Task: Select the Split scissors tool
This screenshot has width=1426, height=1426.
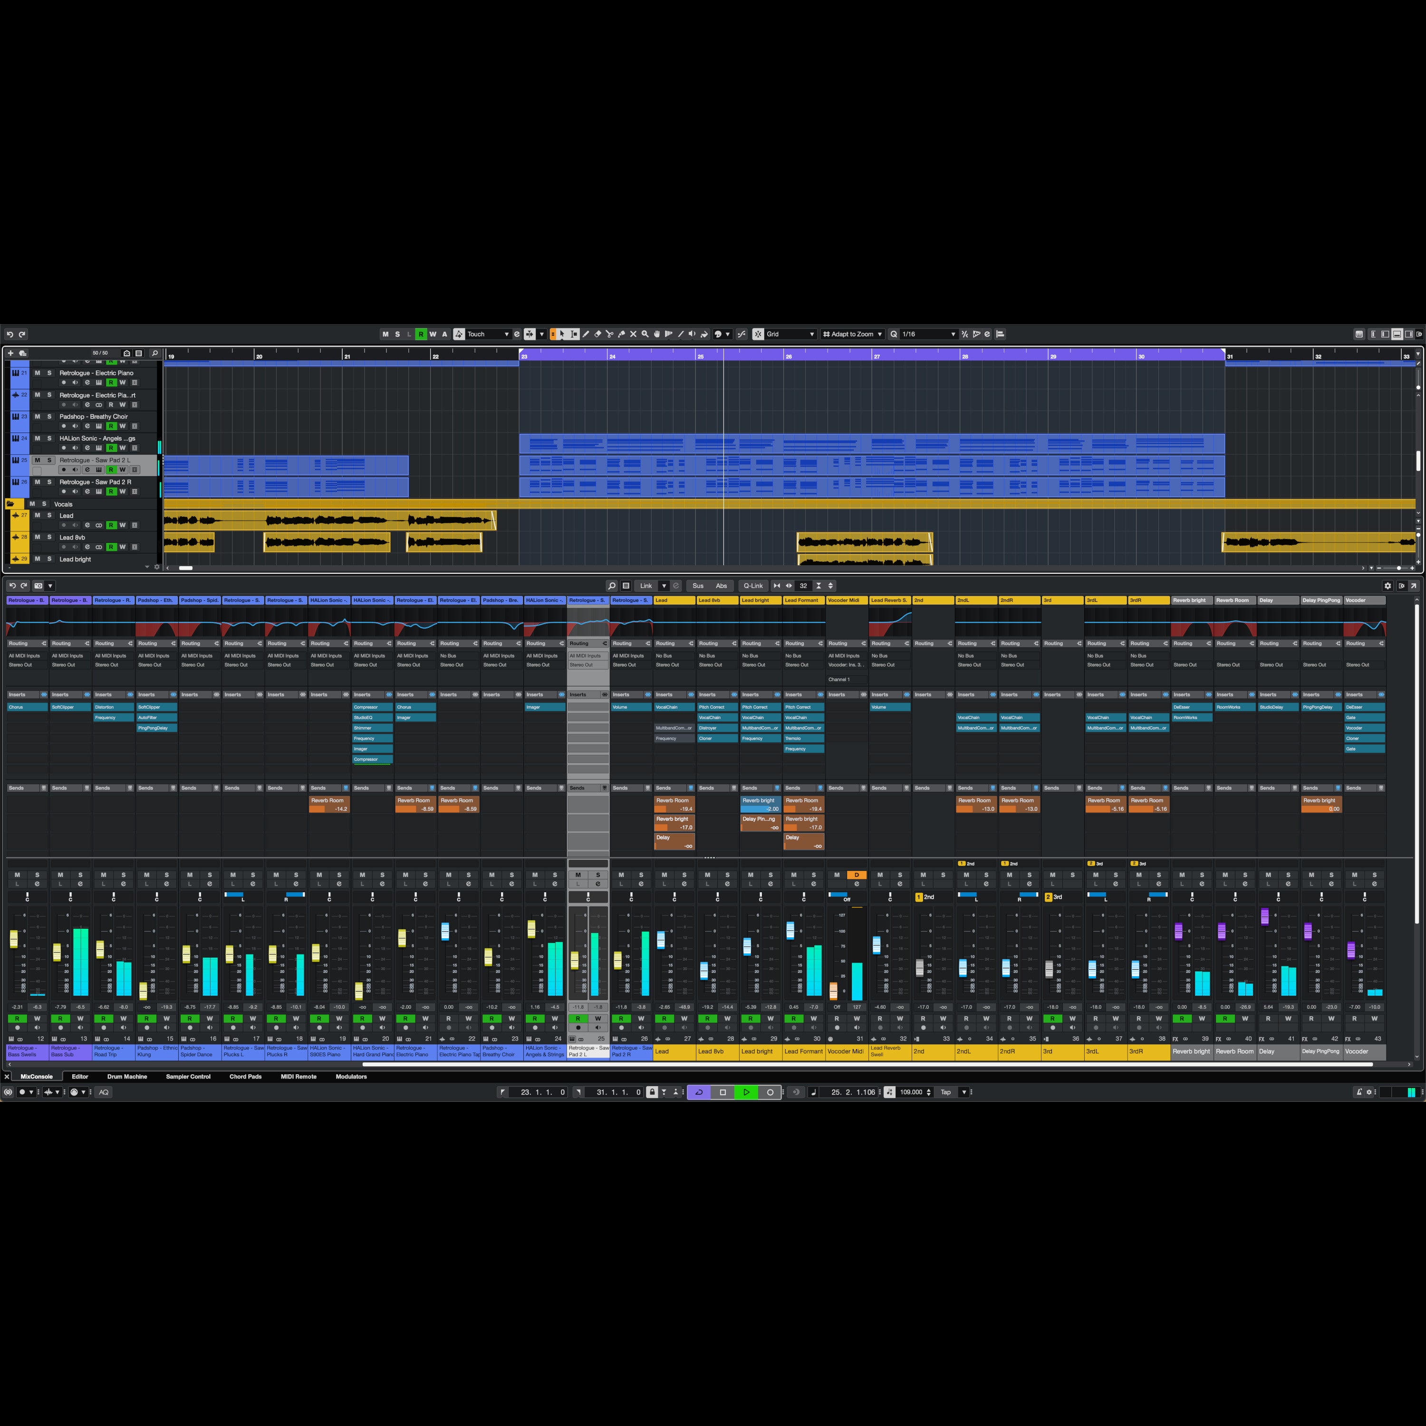Action: coord(610,334)
